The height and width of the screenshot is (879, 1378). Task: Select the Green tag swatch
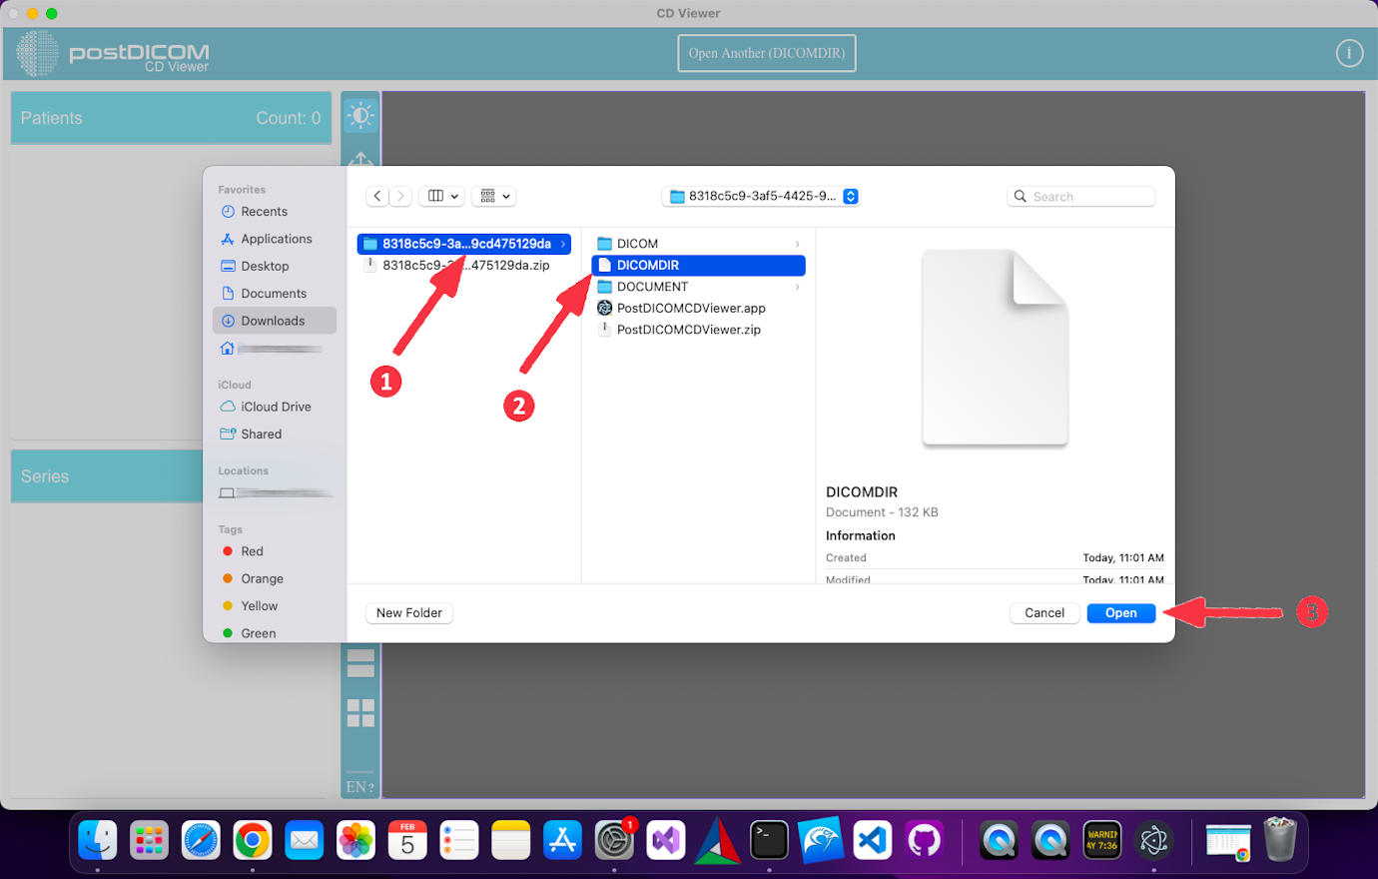[x=258, y=632]
